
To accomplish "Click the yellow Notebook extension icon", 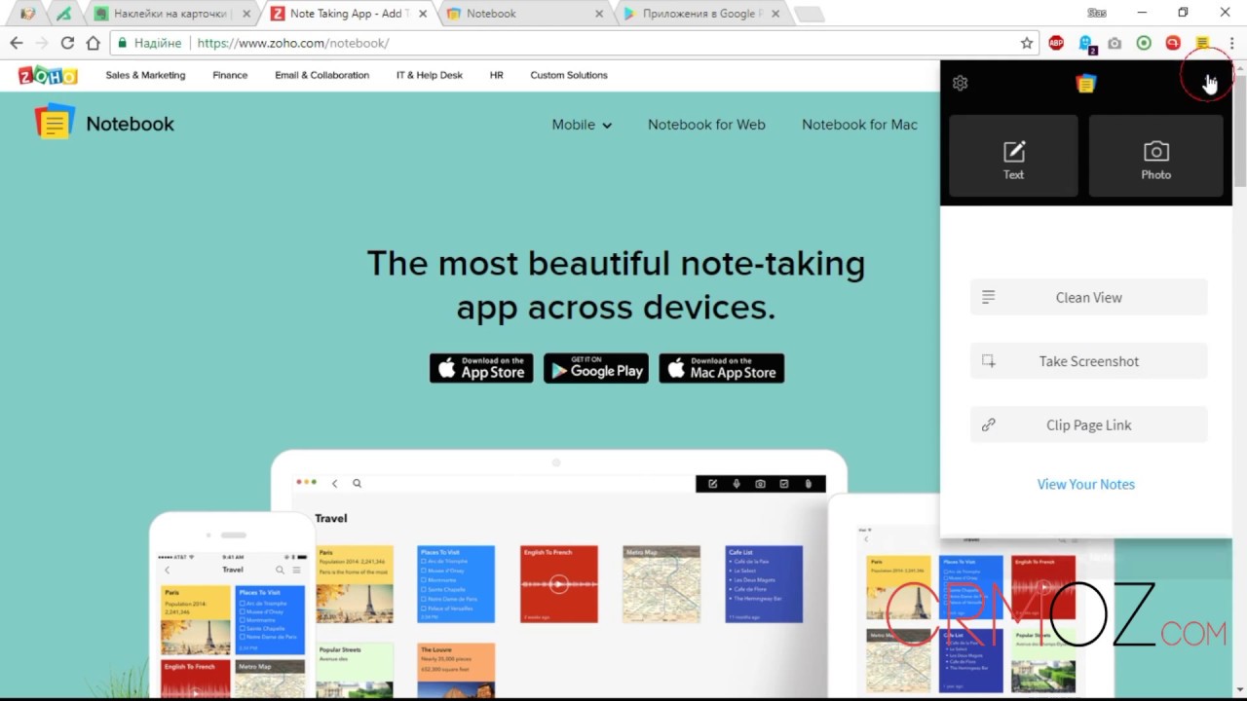I will (x=1202, y=43).
